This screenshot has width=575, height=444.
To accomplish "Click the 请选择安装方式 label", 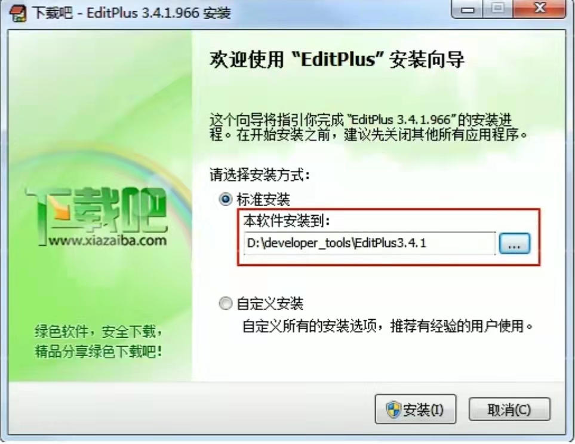I will [260, 175].
